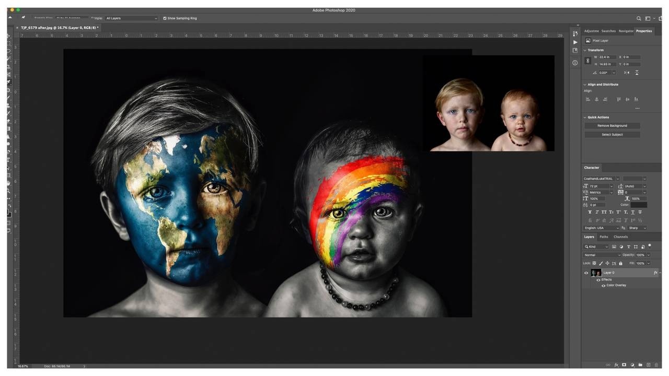The height and width of the screenshot is (376, 669).
Task: Open the Actions panel play icon
Action: pyautogui.click(x=575, y=42)
